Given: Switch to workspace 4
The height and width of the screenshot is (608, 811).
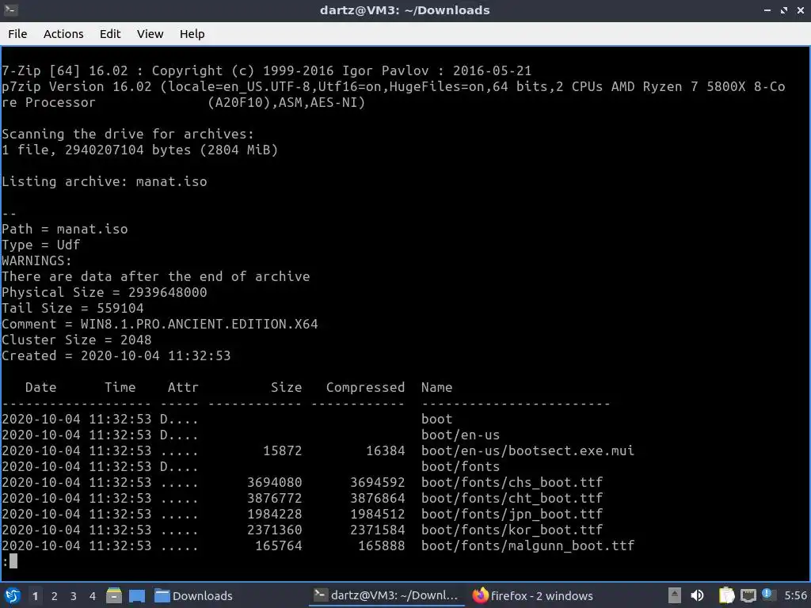Looking at the screenshot, I should point(92,596).
